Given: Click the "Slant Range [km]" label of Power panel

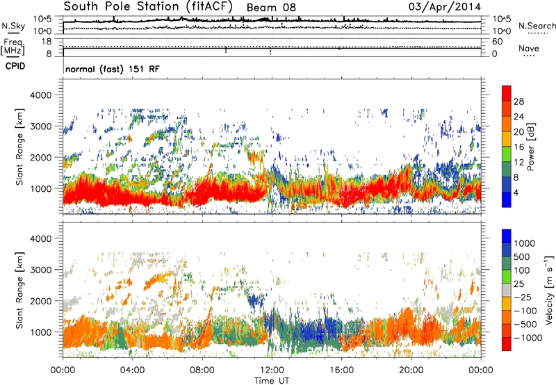Looking at the screenshot, I should click(x=19, y=147).
